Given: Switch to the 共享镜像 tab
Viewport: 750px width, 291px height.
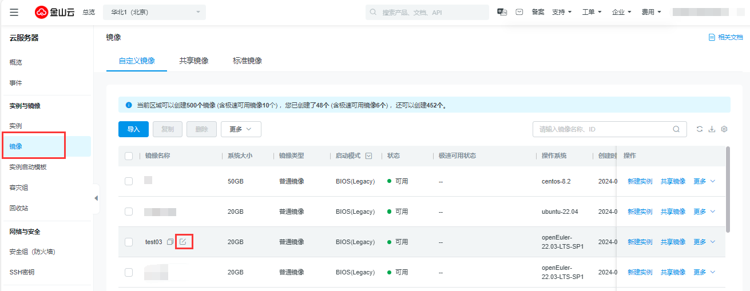Looking at the screenshot, I should click(x=193, y=61).
